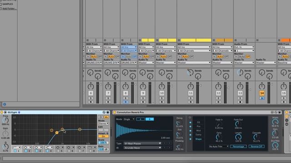This screenshot has width=291, height=163.
Task: Toggle Adapt. Q On button
Action: click(x=104, y=136)
